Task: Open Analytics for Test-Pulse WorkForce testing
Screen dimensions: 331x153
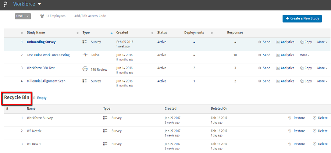Action: [285, 55]
